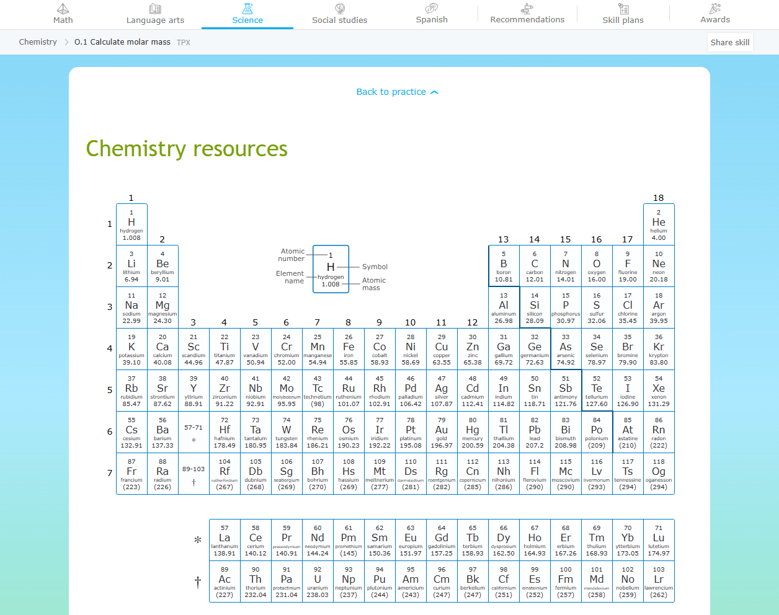The width and height of the screenshot is (779, 615).
Task: Collapse resources with Back to practice chevron
Action: point(435,92)
